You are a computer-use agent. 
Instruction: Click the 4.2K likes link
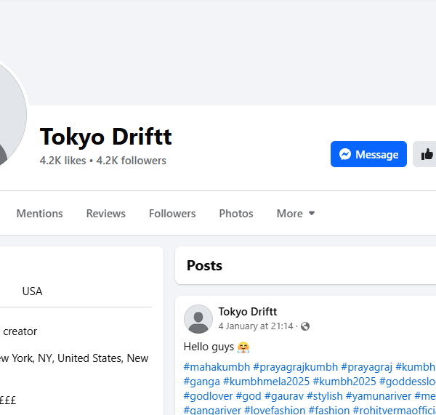(x=62, y=161)
